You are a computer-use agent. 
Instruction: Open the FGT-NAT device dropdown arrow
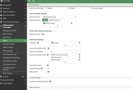click(x=25, y=1)
